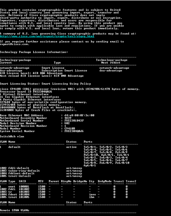The width and height of the screenshot is (171, 216).
Task: Click the 'Subscription Smart License' type text
Action: (64, 71)
